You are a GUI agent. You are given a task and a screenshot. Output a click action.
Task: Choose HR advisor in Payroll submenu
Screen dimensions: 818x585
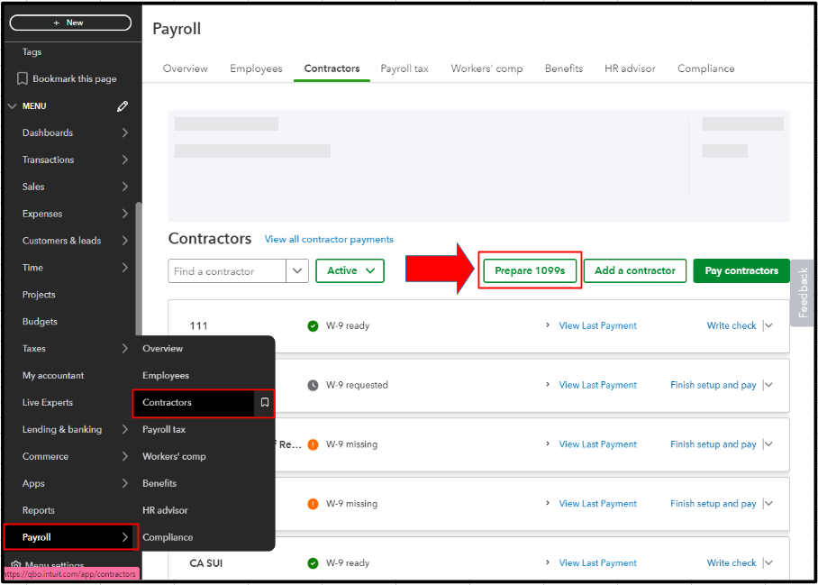coord(165,510)
